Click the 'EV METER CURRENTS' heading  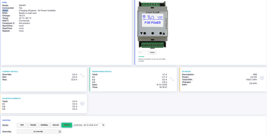point(11,98)
